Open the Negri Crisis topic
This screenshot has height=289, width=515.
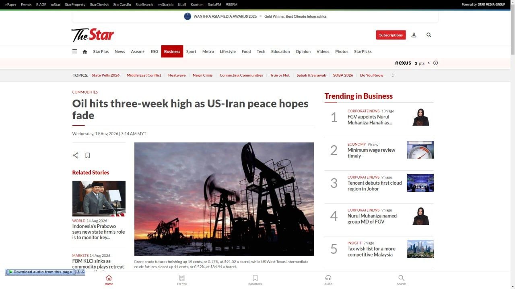[202, 75]
